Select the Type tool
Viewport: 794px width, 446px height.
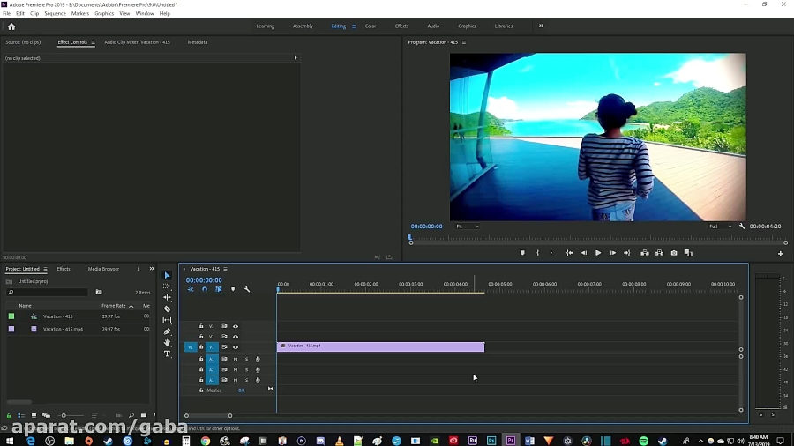coord(167,354)
